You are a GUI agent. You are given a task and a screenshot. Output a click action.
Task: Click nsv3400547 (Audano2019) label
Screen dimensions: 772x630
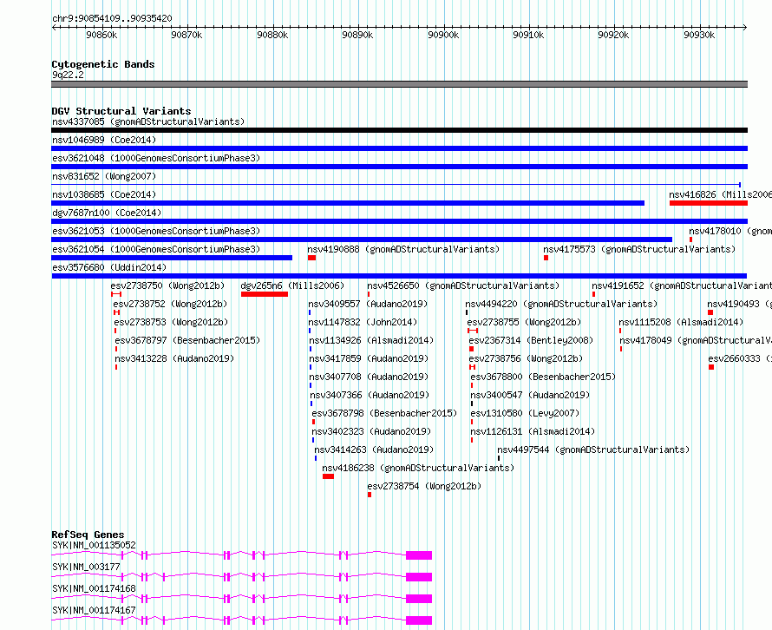[x=530, y=395]
